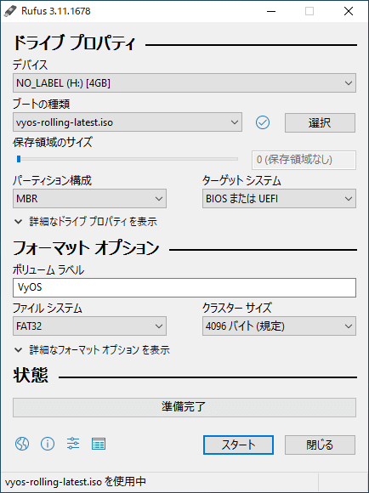Click status text vyos-rolling-latest.iso を使用中
Image resolution: width=369 pixels, height=493 pixels.
coord(76,482)
